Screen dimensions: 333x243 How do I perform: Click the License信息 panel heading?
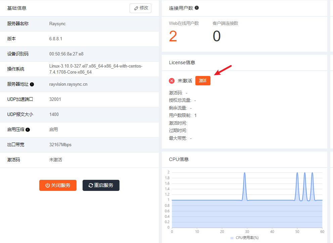182,63
